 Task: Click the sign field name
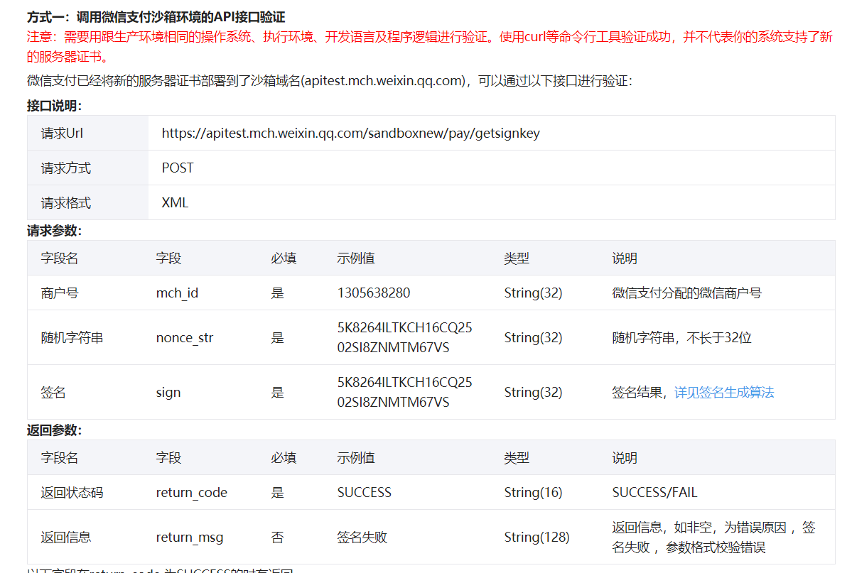168,393
